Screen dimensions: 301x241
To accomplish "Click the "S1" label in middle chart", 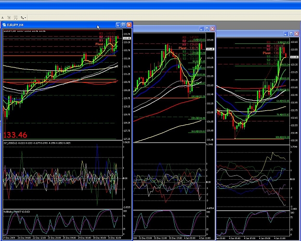I will (x=184, y=52).
